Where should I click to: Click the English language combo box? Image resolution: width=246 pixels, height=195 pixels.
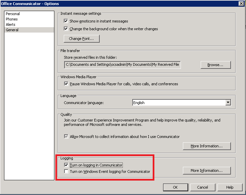[182, 103]
